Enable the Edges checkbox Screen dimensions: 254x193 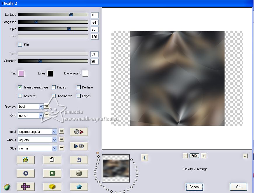coord(79,96)
